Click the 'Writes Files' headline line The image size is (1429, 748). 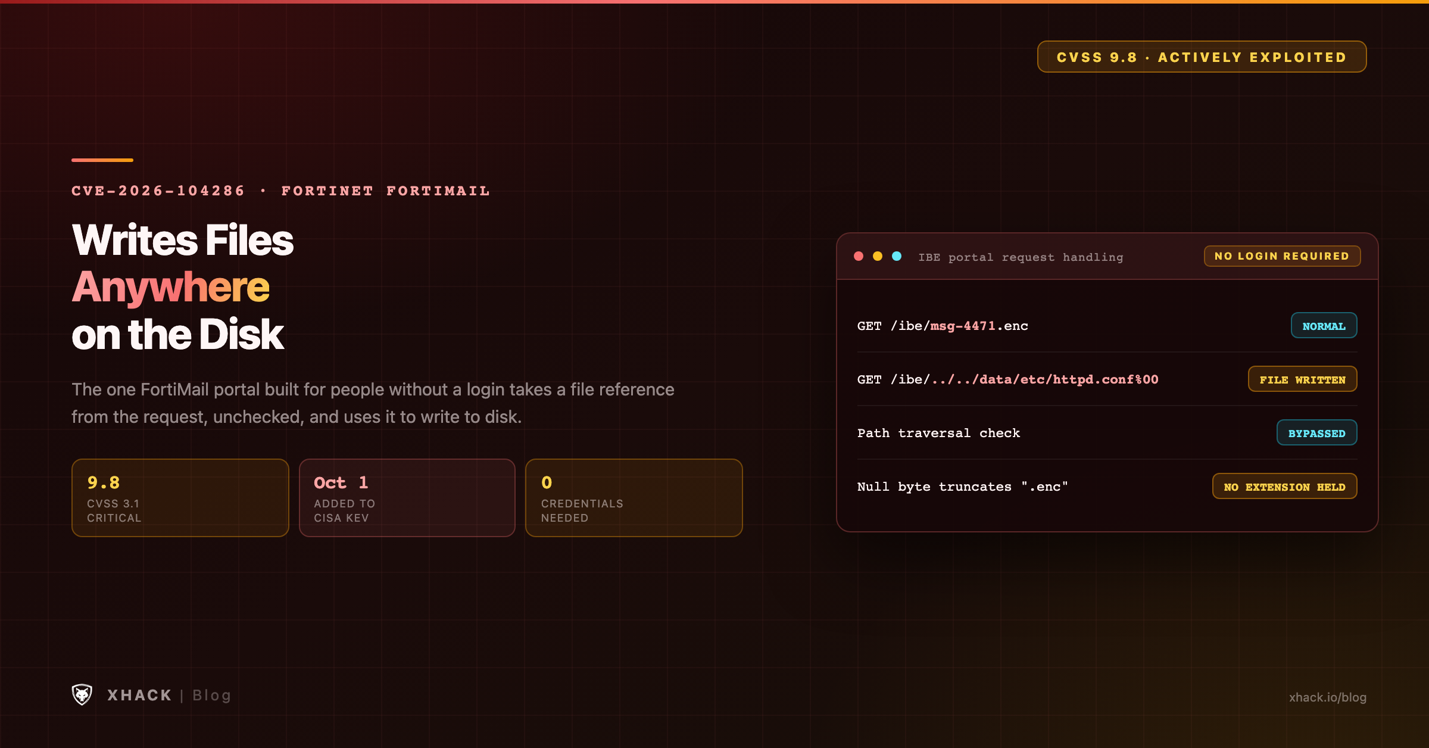(x=183, y=240)
